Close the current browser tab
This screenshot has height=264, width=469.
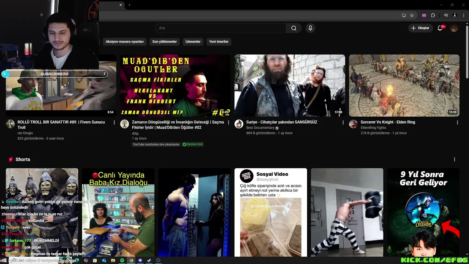coord(121,5)
